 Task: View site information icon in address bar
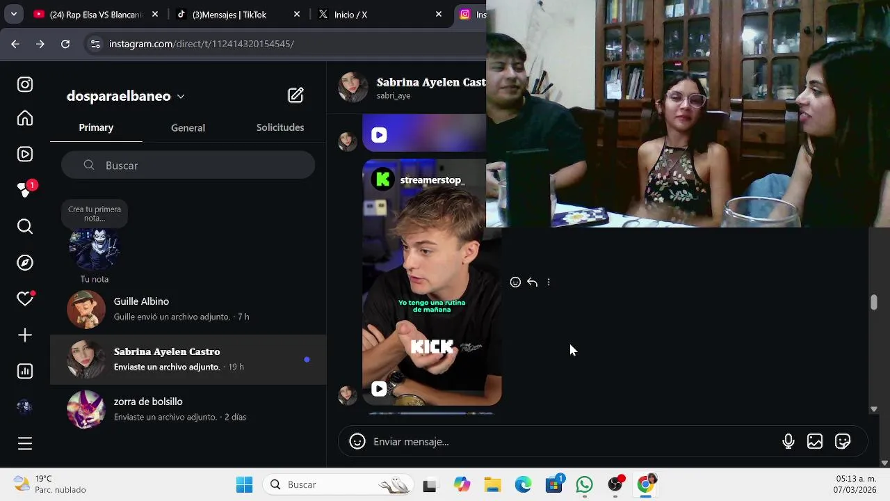[x=95, y=44]
